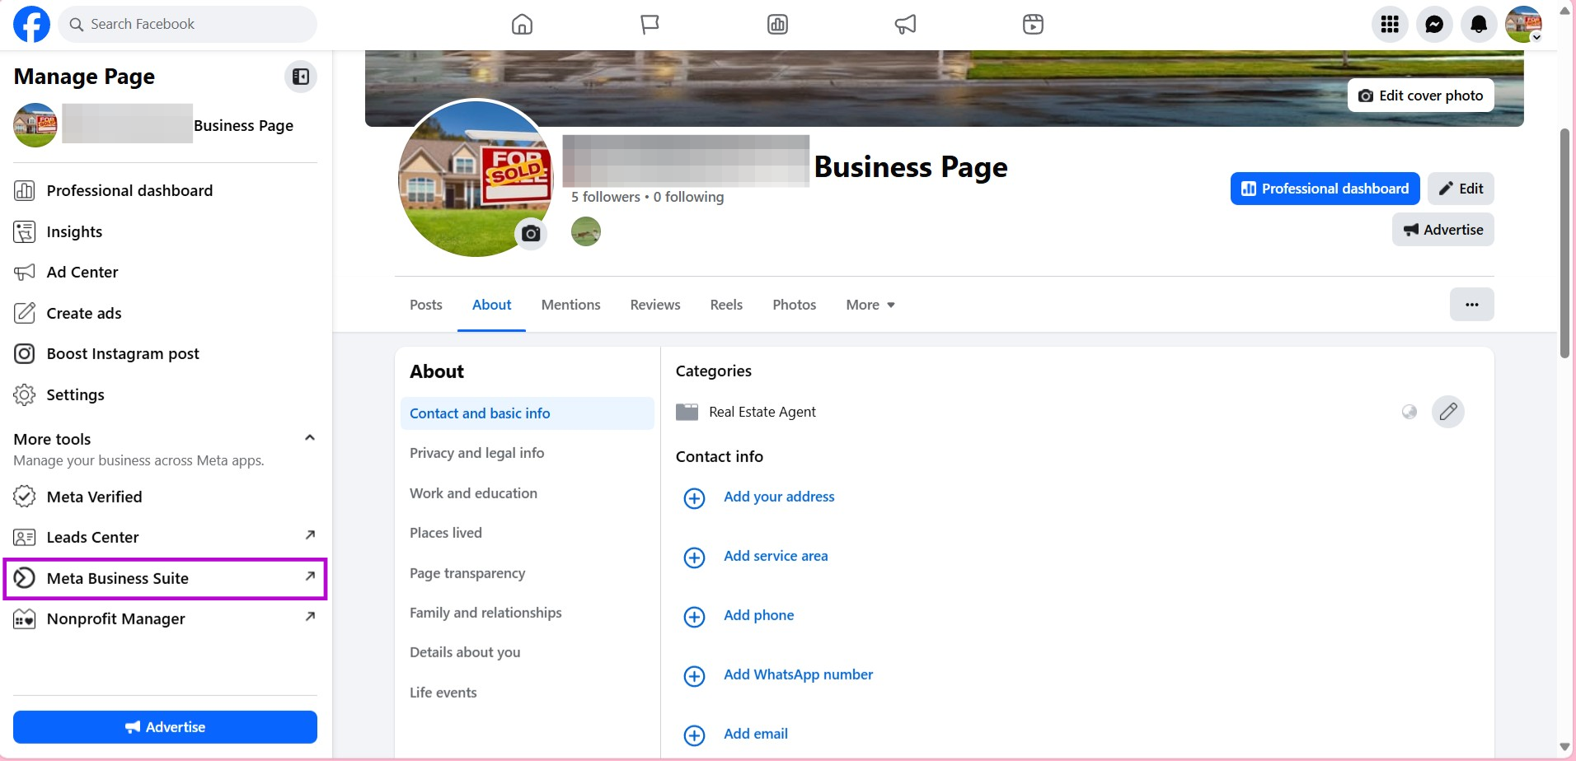Open the notifications bell

click(1478, 25)
